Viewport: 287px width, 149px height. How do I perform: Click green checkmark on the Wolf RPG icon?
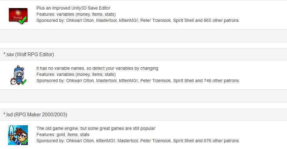coord(23,81)
